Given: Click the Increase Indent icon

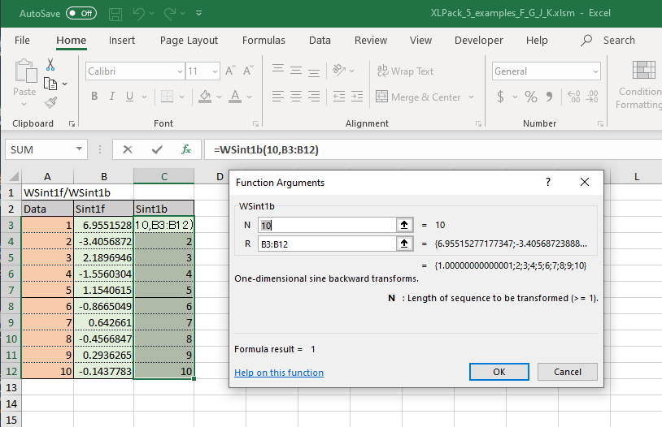Looking at the screenshot, I should [x=357, y=97].
